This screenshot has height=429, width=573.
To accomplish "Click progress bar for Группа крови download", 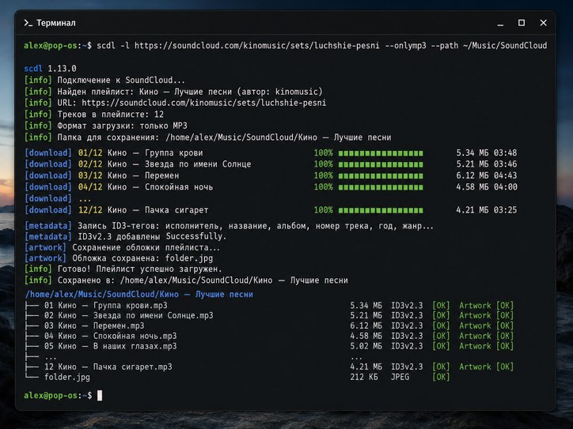I will [381, 153].
